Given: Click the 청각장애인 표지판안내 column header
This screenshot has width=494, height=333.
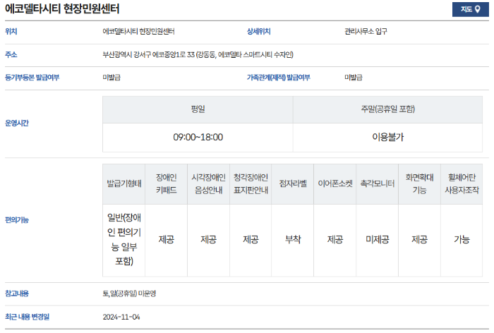Looking at the screenshot, I should 251,183.
